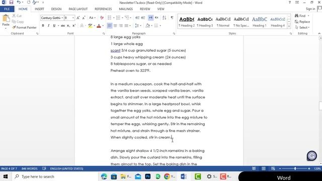Toggle left-to-right text direction
This screenshot has height=181, width=322.
[x=151, y=18]
